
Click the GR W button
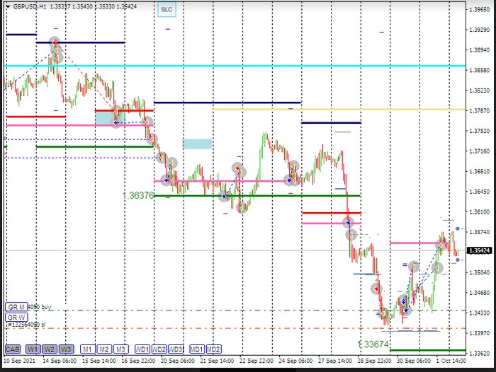tap(16, 318)
